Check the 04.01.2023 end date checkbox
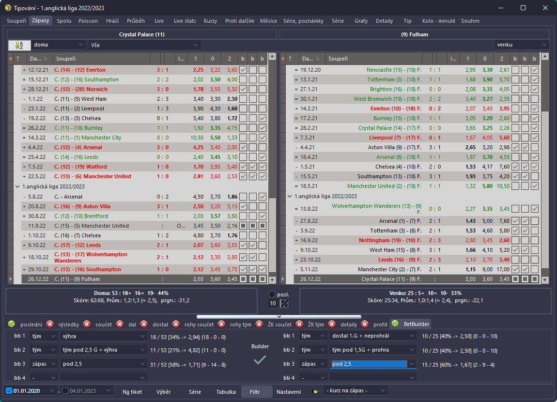 pos(65,391)
